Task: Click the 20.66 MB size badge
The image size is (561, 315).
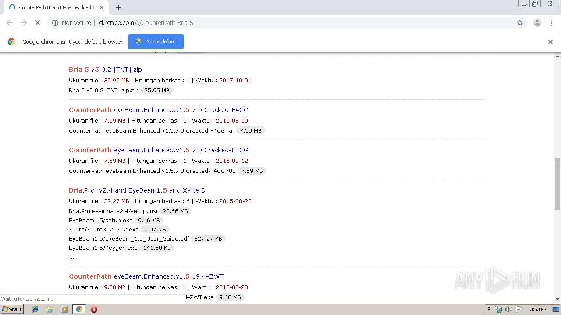Action: pos(175,211)
